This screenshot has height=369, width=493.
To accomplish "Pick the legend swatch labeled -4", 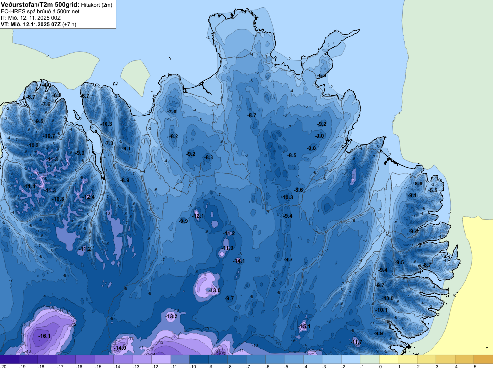I will coord(313,359).
